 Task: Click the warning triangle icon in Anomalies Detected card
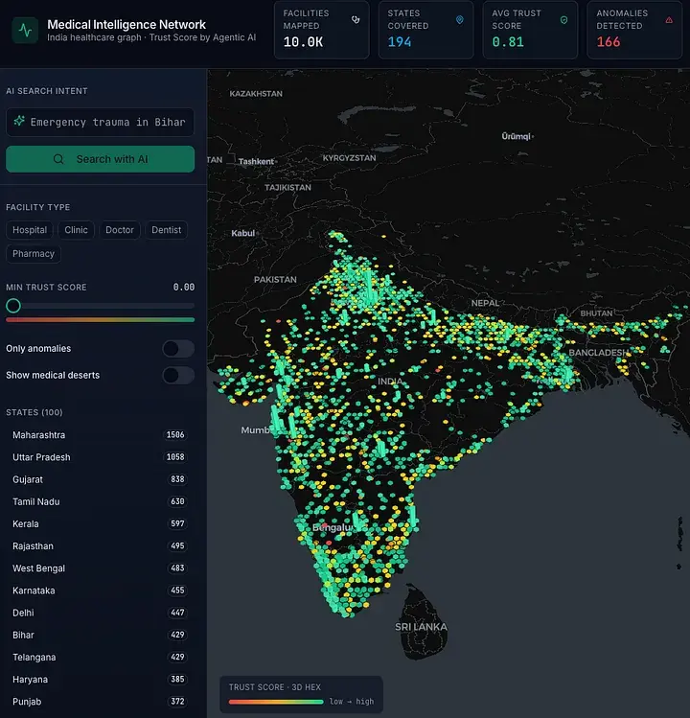coord(669,20)
